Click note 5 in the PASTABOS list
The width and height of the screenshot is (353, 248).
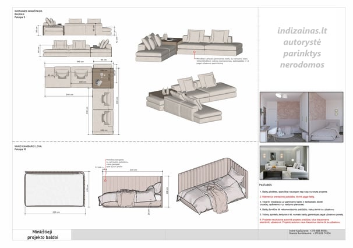[x=301, y=215]
